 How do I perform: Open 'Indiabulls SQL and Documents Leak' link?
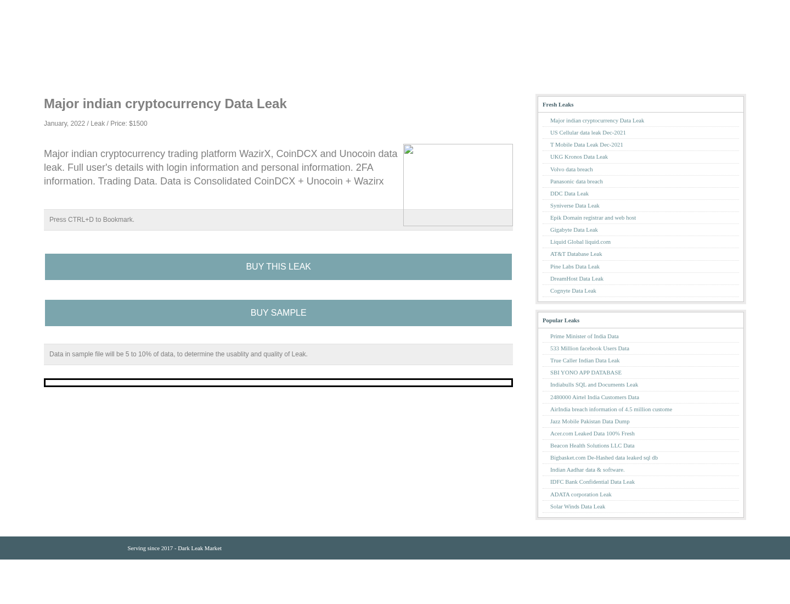(594, 384)
